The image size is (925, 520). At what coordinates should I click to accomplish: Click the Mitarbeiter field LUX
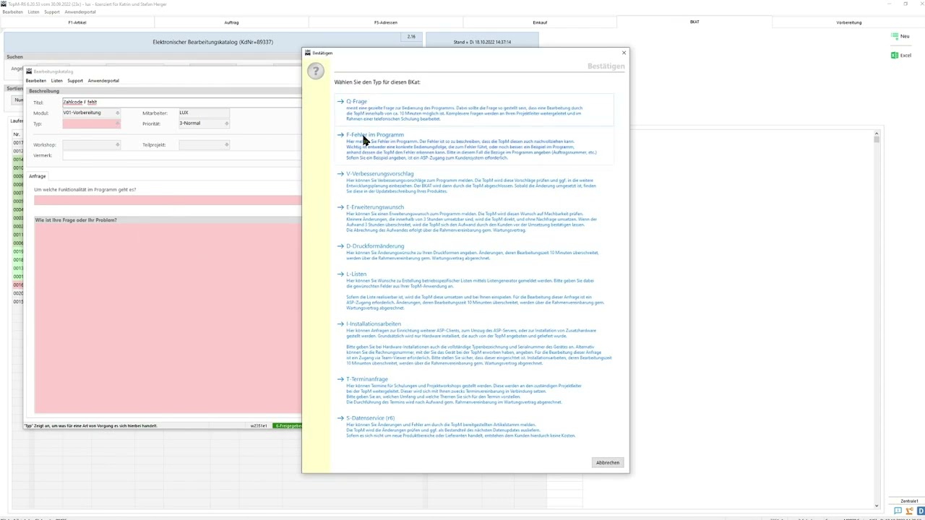tap(204, 113)
